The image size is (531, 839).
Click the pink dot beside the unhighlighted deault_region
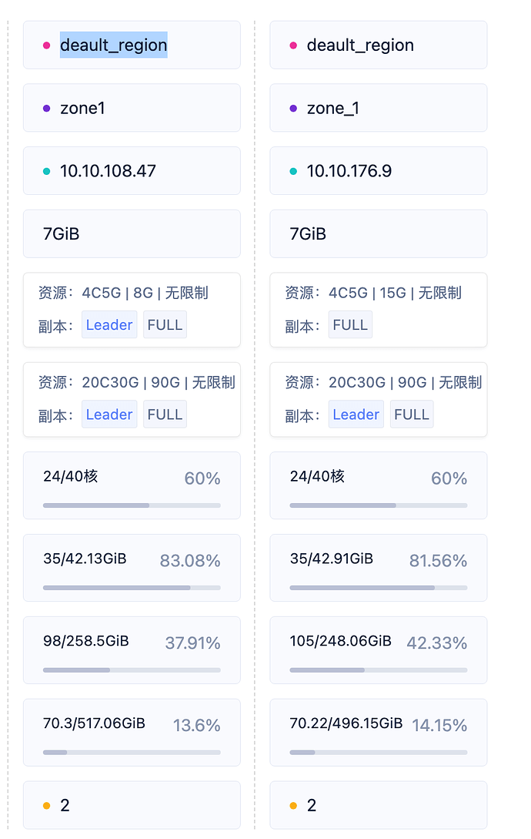click(x=293, y=45)
